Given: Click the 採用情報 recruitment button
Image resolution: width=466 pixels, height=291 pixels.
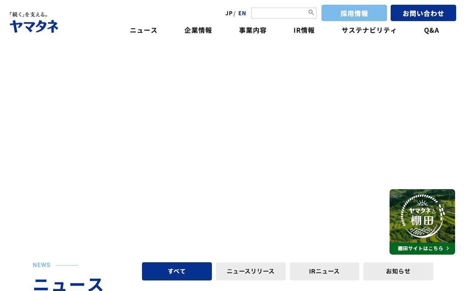Looking at the screenshot, I should pyautogui.click(x=354, y=13).
